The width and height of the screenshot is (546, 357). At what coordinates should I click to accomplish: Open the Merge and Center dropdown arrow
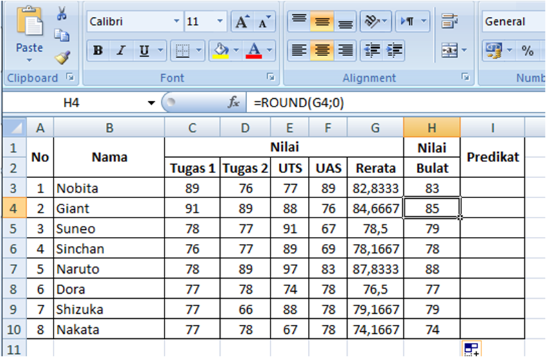(464, 50)
